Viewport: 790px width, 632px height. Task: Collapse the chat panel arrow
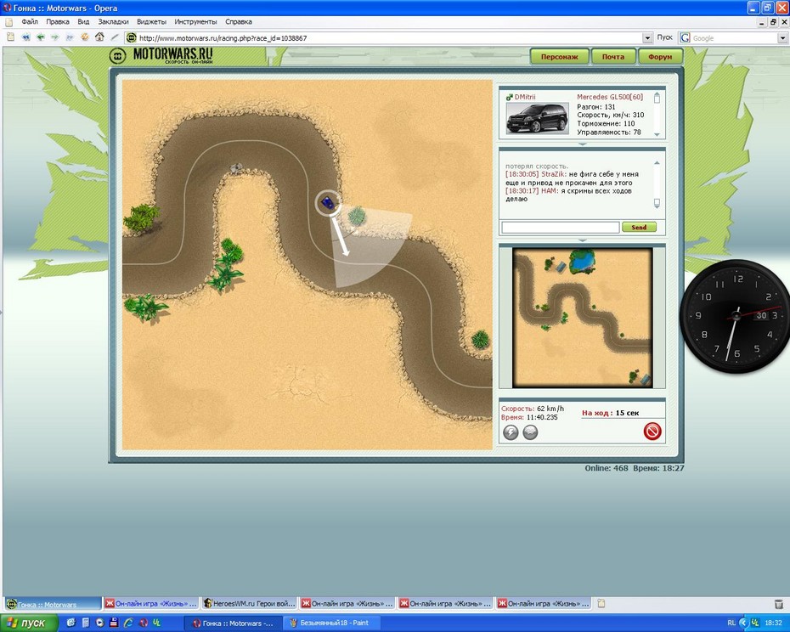[x=582, y=240]
